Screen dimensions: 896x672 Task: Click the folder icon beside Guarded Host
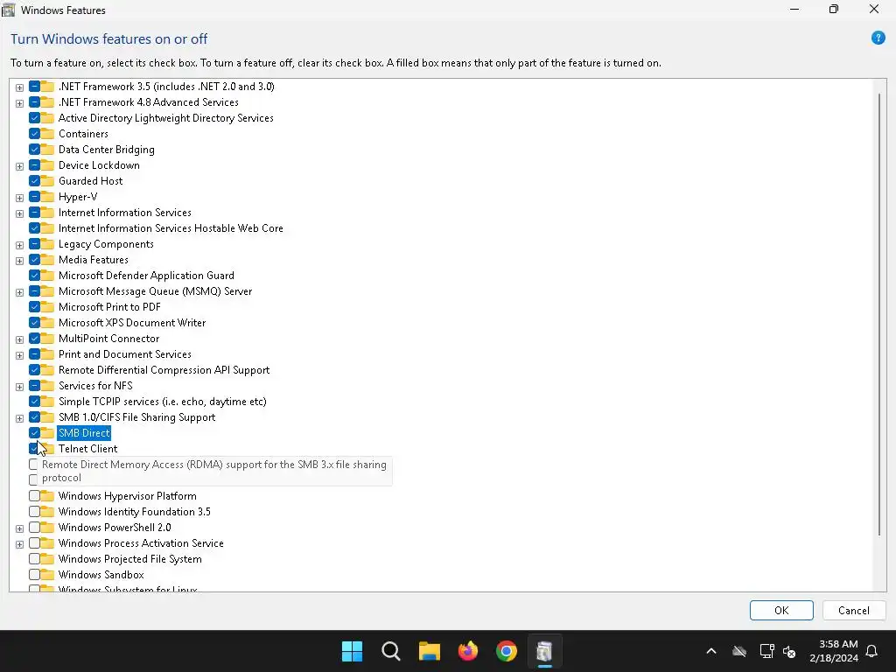[x=47, y=180]
